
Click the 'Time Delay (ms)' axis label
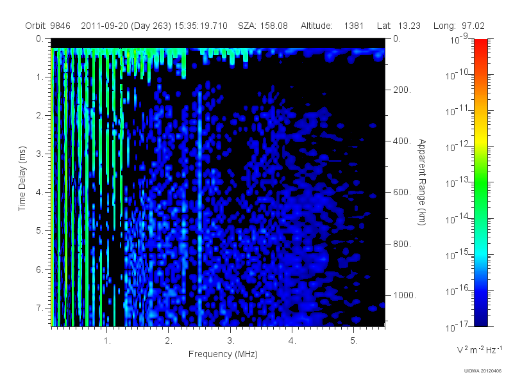click(22, 179)
